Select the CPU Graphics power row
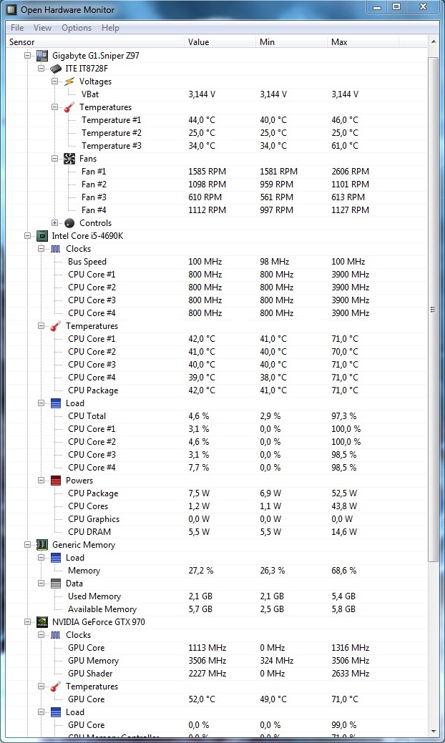The image size is (445, 743). pos(216,519)
